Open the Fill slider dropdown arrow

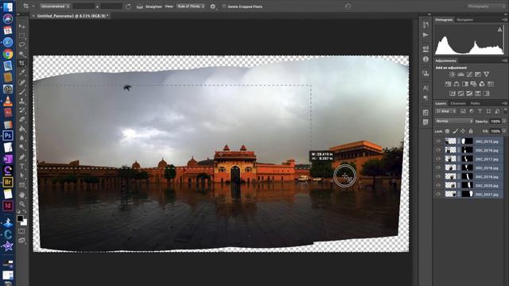coord(504,131)
